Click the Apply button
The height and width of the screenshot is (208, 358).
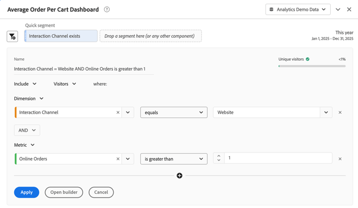pyautogui.click(x=27, y=192)
